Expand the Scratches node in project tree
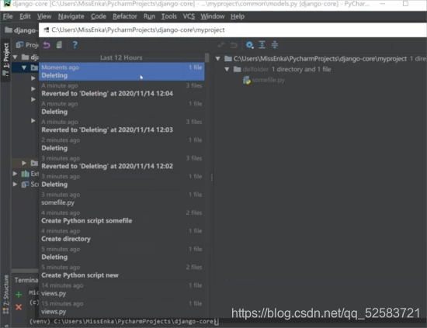The image size is (427, 328). [15, 185]
